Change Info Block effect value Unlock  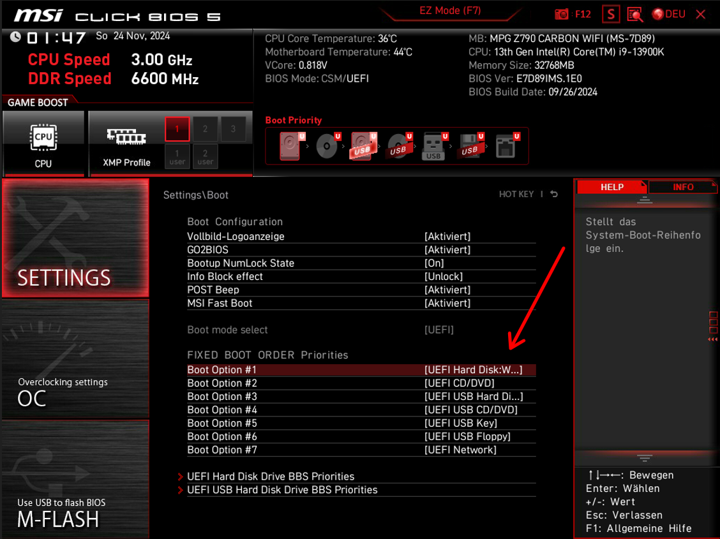[x=444, y=277]
